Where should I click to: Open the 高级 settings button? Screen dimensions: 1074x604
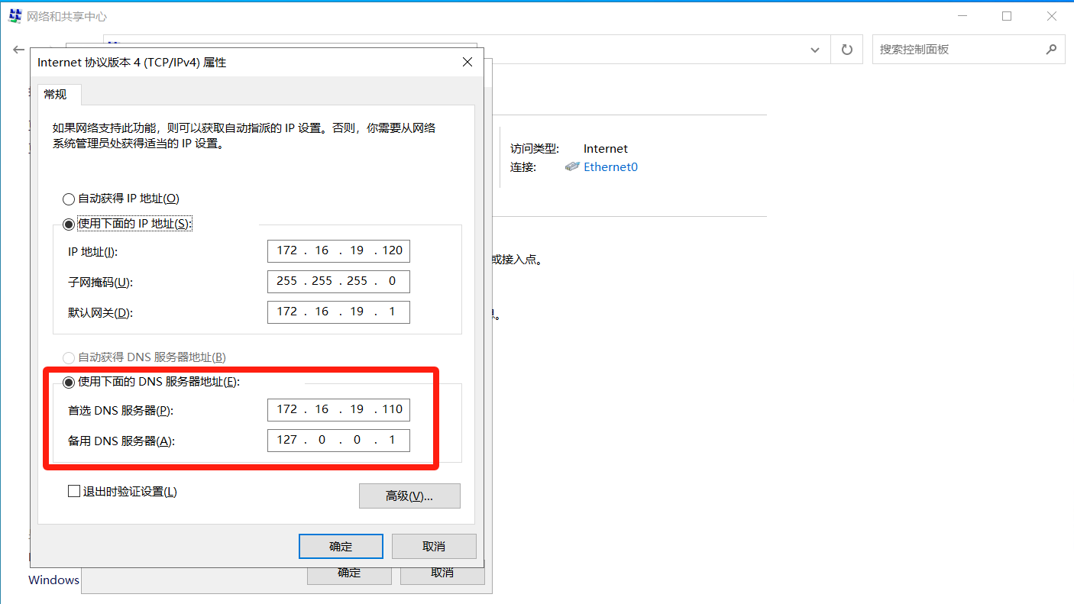tap(409, 496)
